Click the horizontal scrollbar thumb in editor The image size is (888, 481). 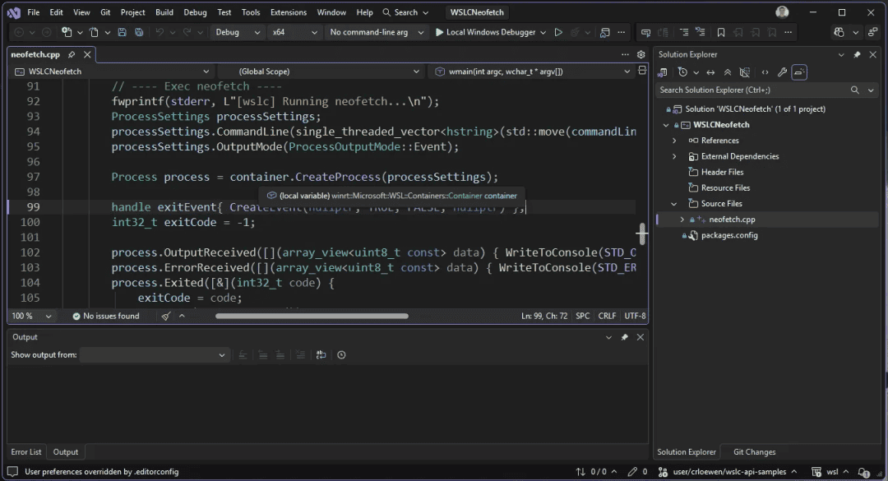coord(312,316)
